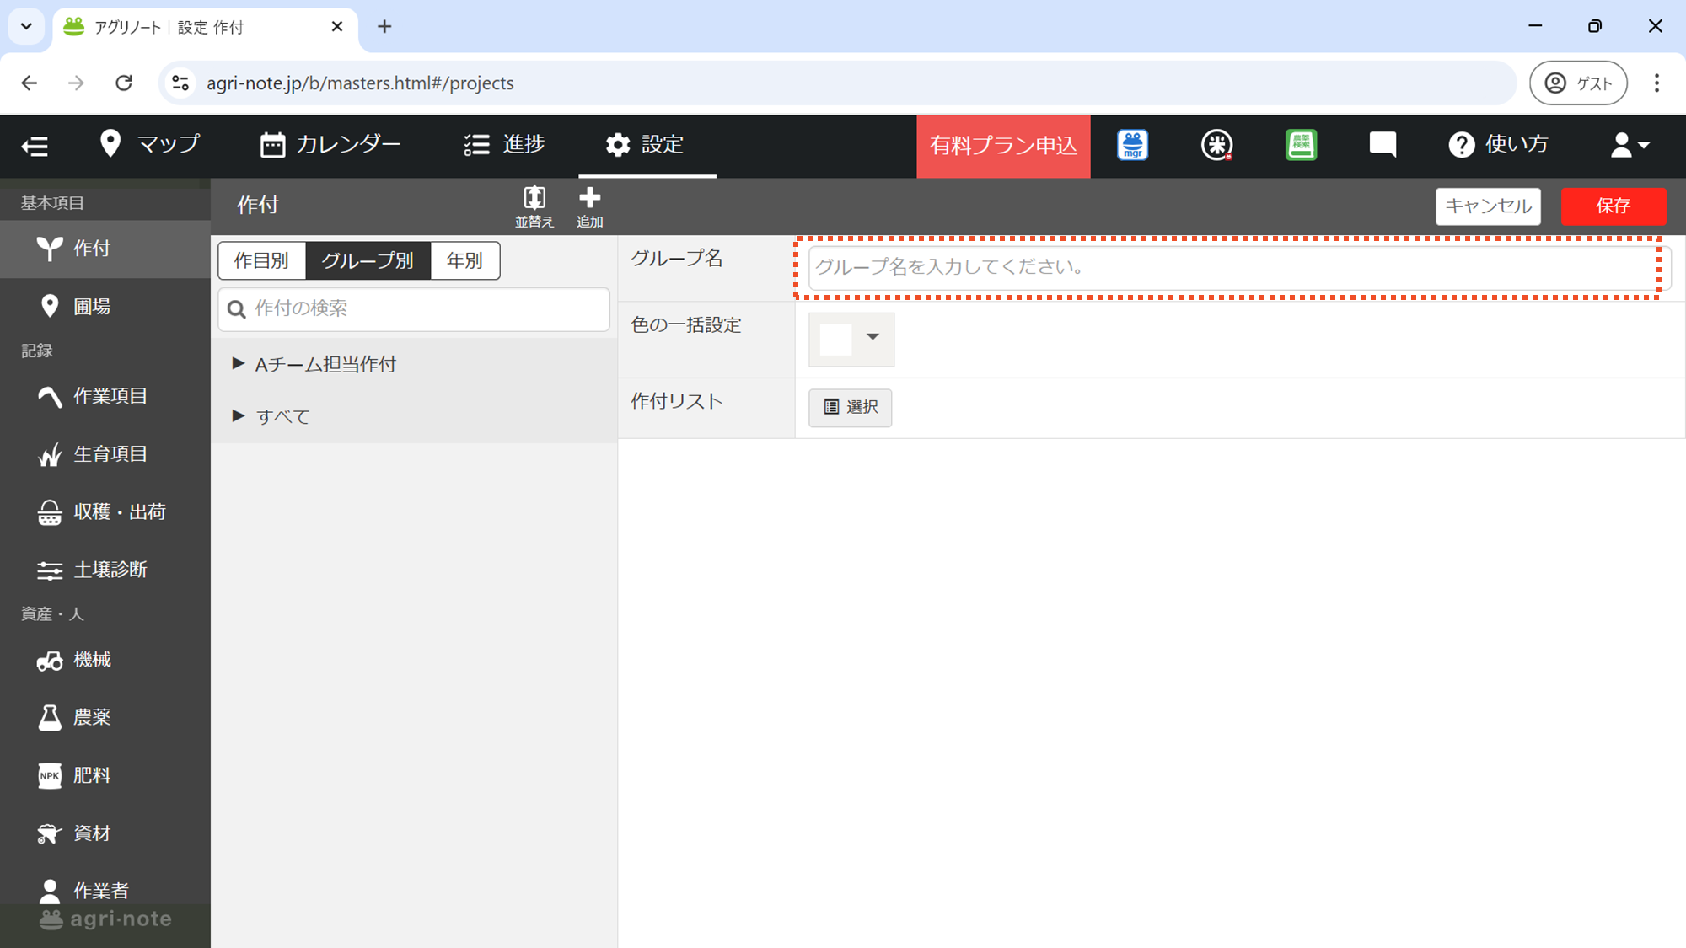Open the 色の一括設定 color swatch picker

click(851, 339)
